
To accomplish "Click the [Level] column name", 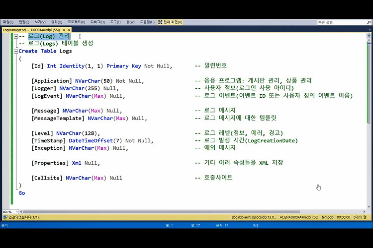I will [x=42, y=133].
